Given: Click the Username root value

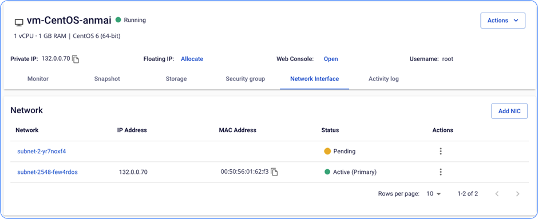Looking at the screenshot, I should tap(448, 59).
